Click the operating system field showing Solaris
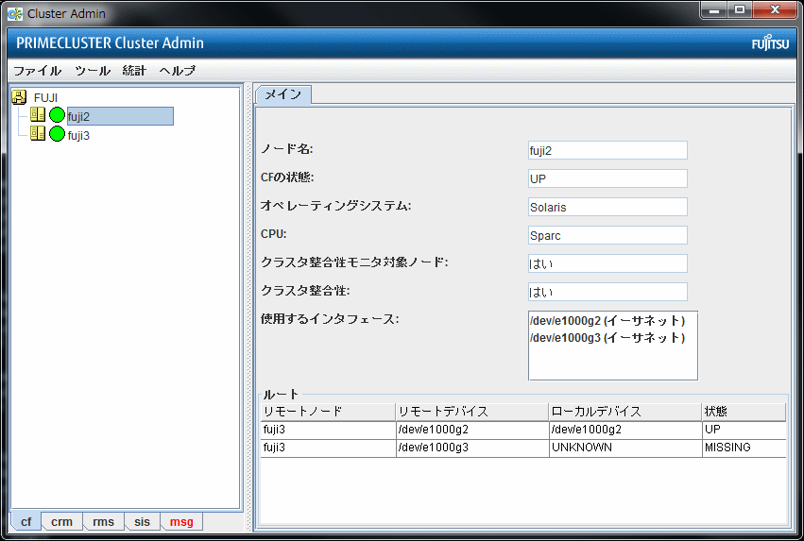Viewport: 804px width, 541px height. pyautogui.click(x=607, y=207)
